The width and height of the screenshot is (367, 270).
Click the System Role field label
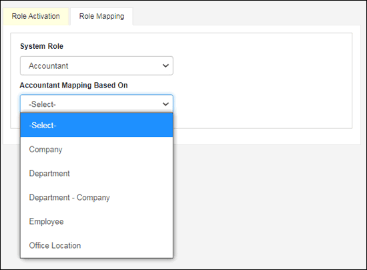(x=41, y=46)
